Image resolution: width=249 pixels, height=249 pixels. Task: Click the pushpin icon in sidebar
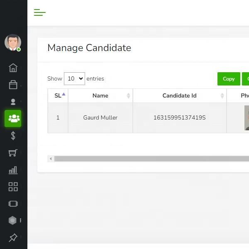coord(13,238)
